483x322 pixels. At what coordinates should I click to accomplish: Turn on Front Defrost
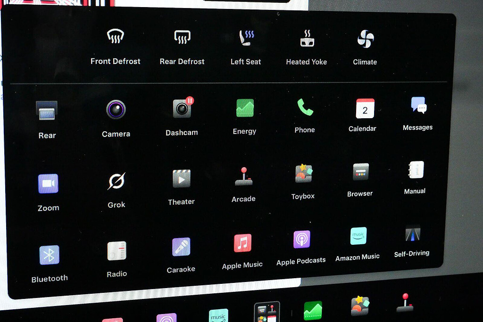(x=116, y=47)
